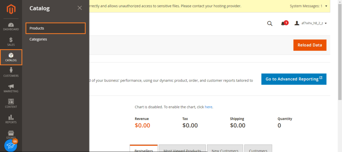Expand the System Messages dropdown
This screenshot has width=342, height=152.
coord(308,6)
